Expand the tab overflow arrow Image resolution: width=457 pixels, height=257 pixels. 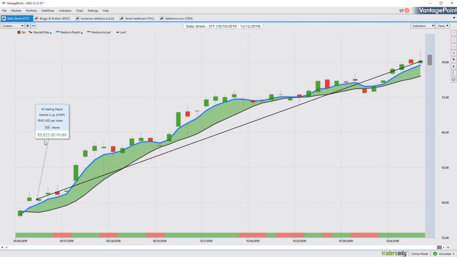coord(454,18)
